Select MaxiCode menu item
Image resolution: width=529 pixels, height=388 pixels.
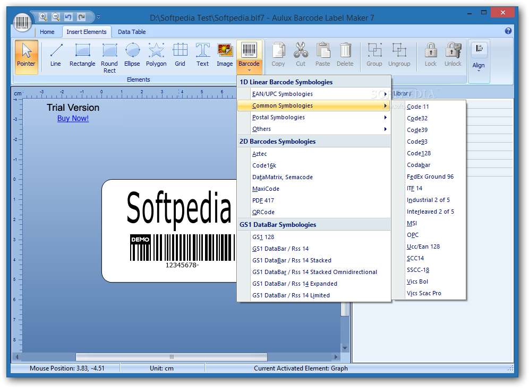[314, 189]
